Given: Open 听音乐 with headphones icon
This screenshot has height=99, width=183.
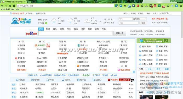Looking at the screenshot, I should click(x=51, y=80).
